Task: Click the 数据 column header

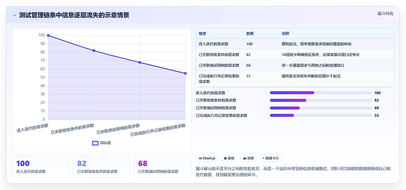Action: point(250,34)
